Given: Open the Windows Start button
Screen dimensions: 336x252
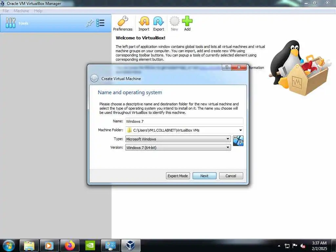Looking at the screenshot, I should click(x=9, y=245).
